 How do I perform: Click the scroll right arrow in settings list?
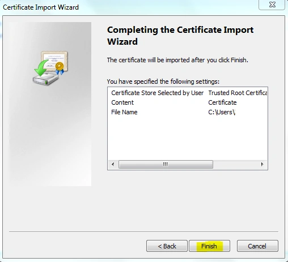coord(262,164)
